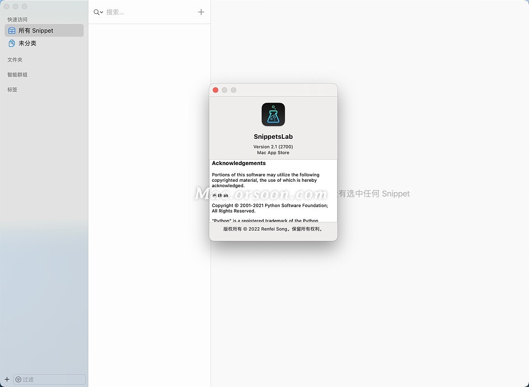This screenshot has height=387, width=529.
Task: Select the 所有 Snippet inbox icon
Action: pos(13,30)
